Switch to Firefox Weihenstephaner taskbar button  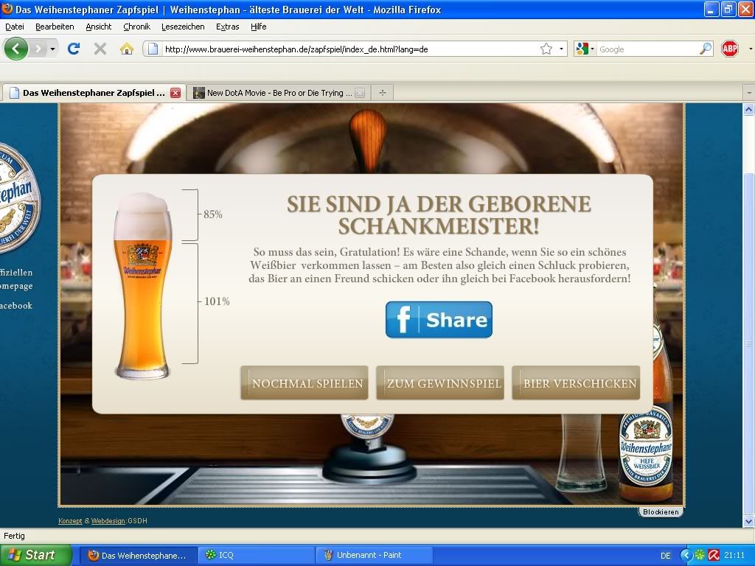tap(138, 556)
